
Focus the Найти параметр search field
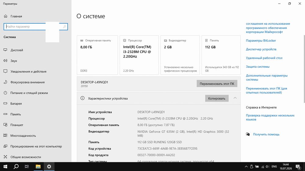click(36, 26)
